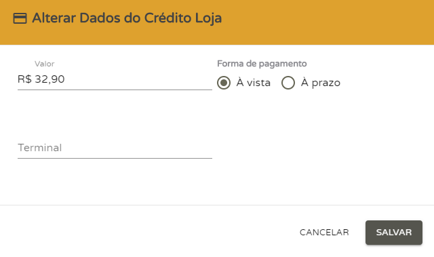Click empty dialog body below Terminal field

pyautogui.click(x=115, y=181)
